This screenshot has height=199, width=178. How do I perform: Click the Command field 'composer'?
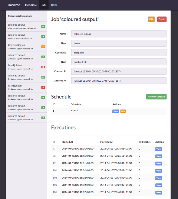pos(119,53)
